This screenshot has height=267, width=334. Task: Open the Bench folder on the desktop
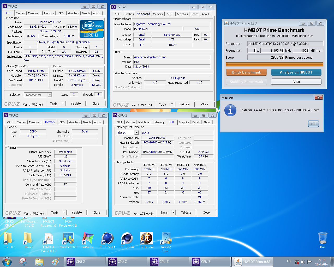click(29, 240)
